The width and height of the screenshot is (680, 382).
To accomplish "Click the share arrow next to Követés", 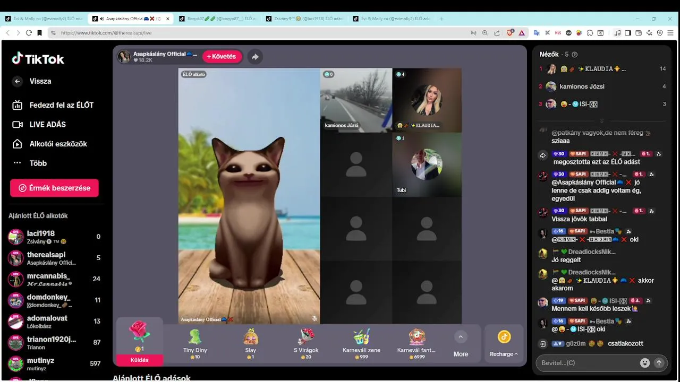I will (256, 57).
